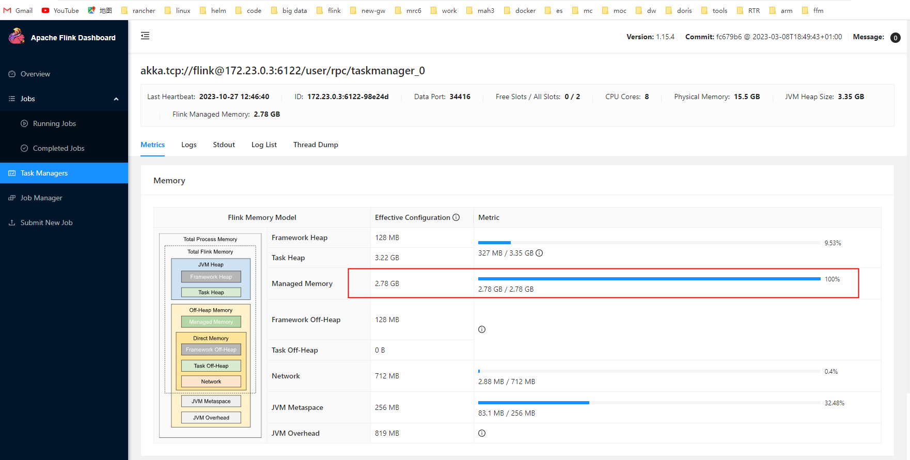Click the Jobs list icon
The width and height of the screenshot is (910, 460).
pos(12,99)
